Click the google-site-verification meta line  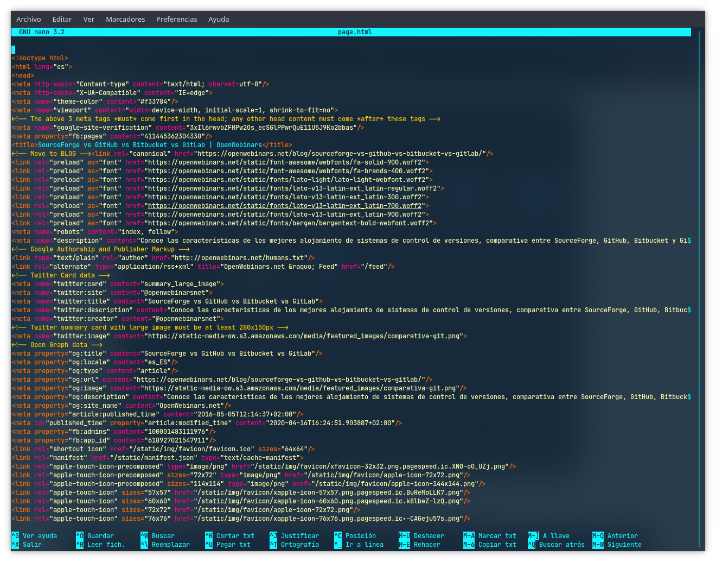point(188,128)
